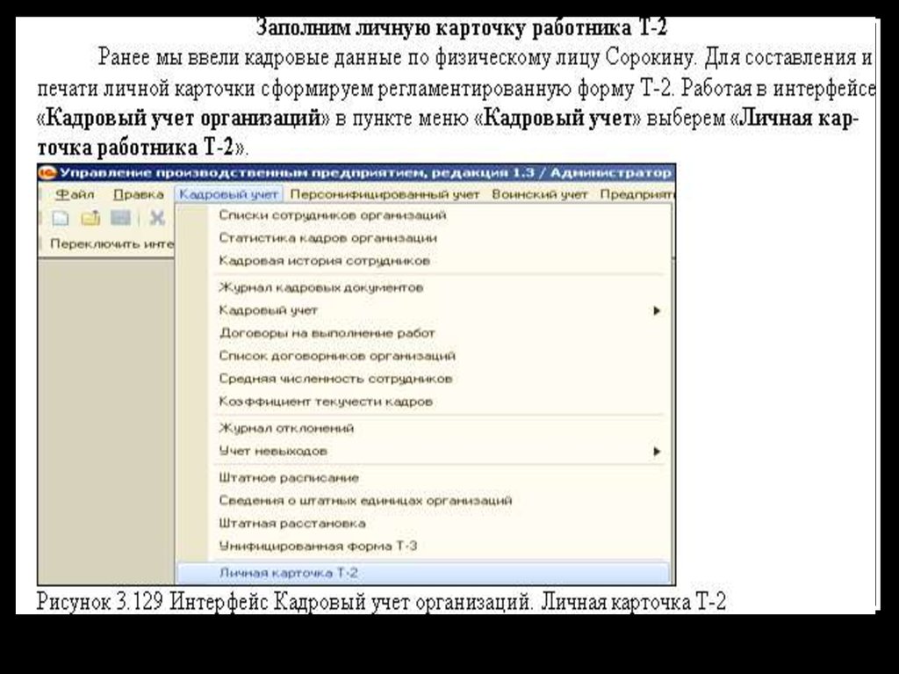
Task: Click heading Заполним личную карточку работника Т-2
Action: [462, 27]
